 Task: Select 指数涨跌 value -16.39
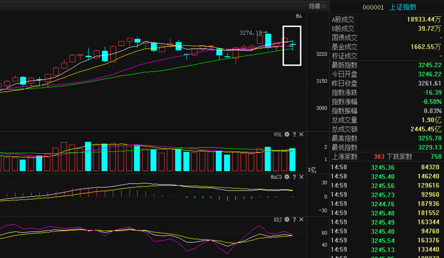(x=432, y=92)
